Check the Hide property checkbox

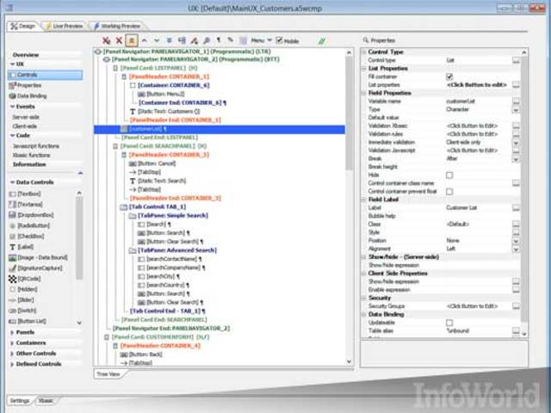point(449,175)
